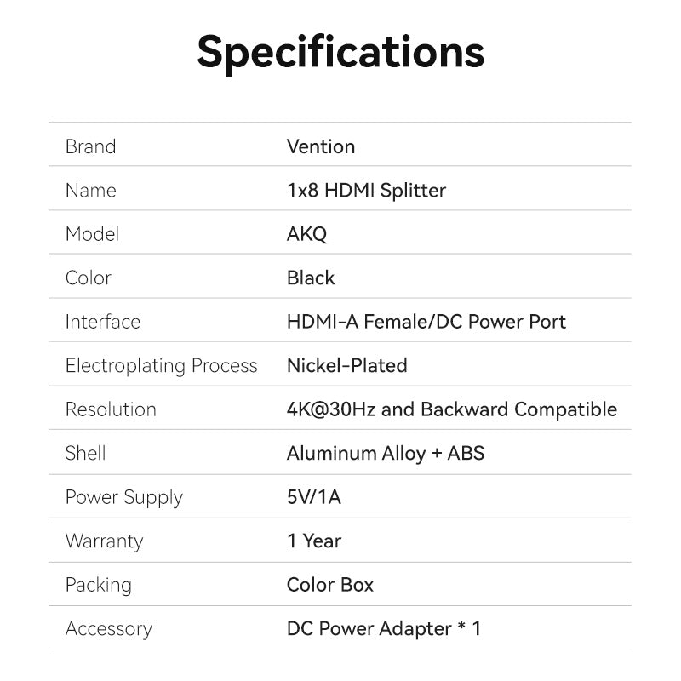Select the Nickel-Plated value

coord(346,366)
